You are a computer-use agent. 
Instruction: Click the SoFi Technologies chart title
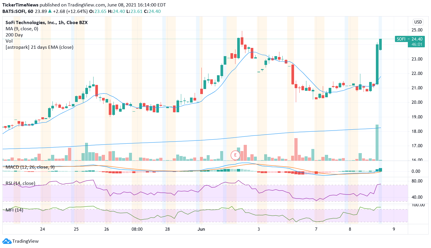point(47,23)
